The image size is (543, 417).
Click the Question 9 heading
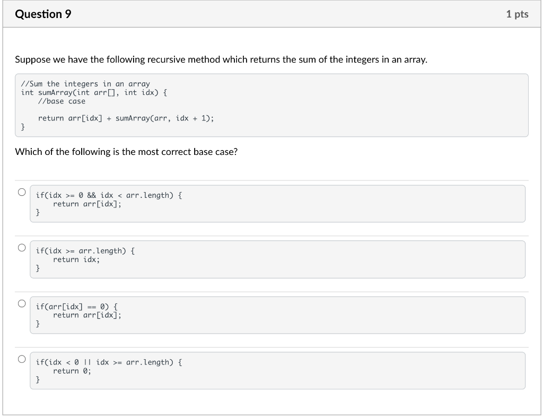click(43, 14)
